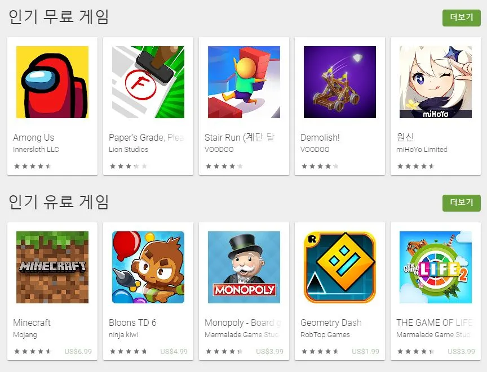The image size is (487, 372).
Task: Select the Geometry Dash cube icon
Action: click(340, 267)
